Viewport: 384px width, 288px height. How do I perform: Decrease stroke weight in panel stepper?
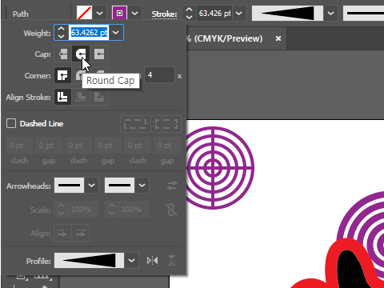[x=62, y=36]
